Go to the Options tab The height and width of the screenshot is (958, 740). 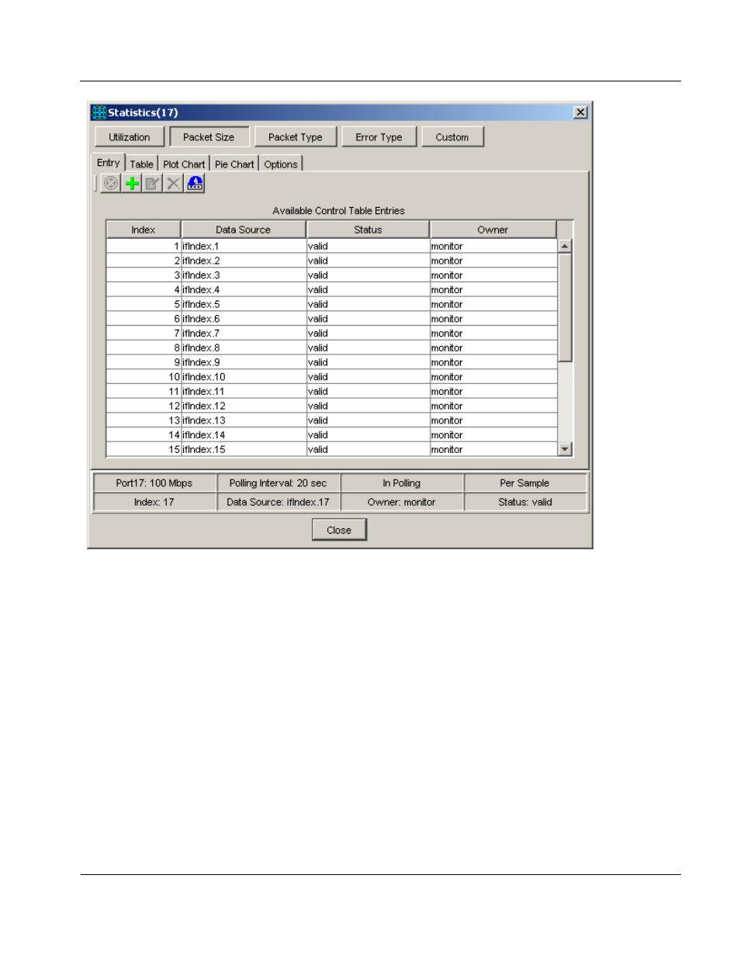click(281, 164)
